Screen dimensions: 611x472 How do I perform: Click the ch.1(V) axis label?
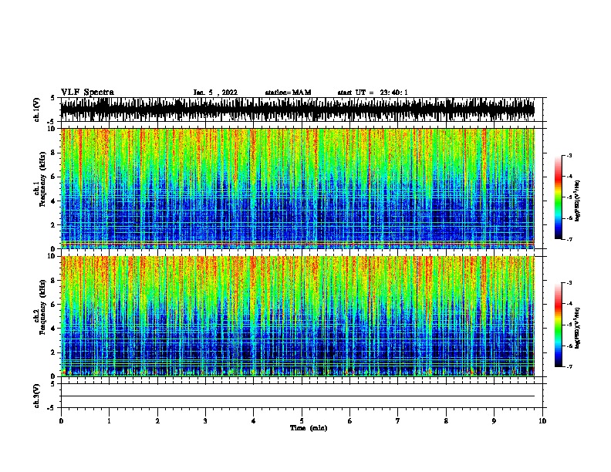[x=37, y=110]
